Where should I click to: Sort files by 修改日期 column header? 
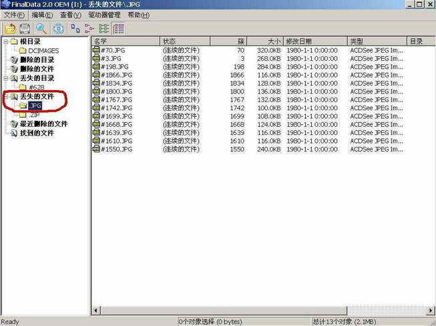coord(314,41)
